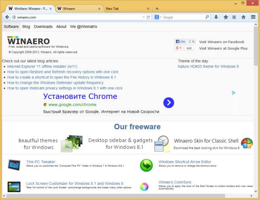
Task: Open Visit Winaero at Google Plus link
Action: (x=223, y=48)
